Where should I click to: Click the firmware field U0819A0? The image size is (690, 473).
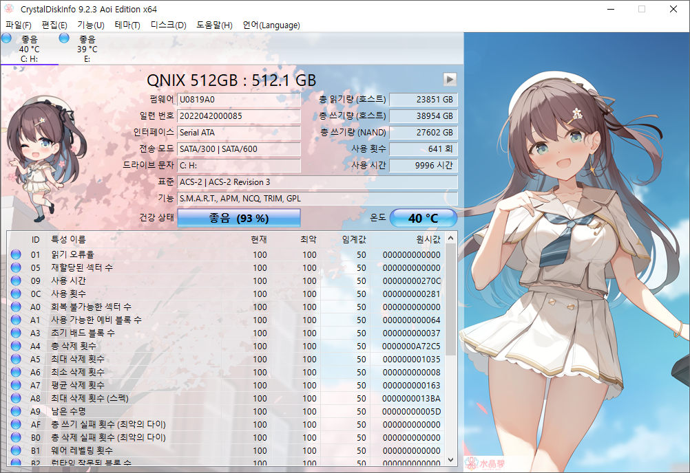pyautogui.click(x=239, y=100)
